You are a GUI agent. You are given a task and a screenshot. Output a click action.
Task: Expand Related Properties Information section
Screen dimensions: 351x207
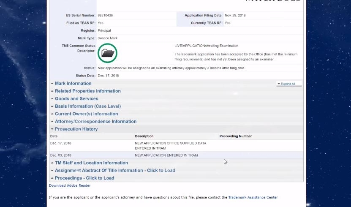[87, 91]
